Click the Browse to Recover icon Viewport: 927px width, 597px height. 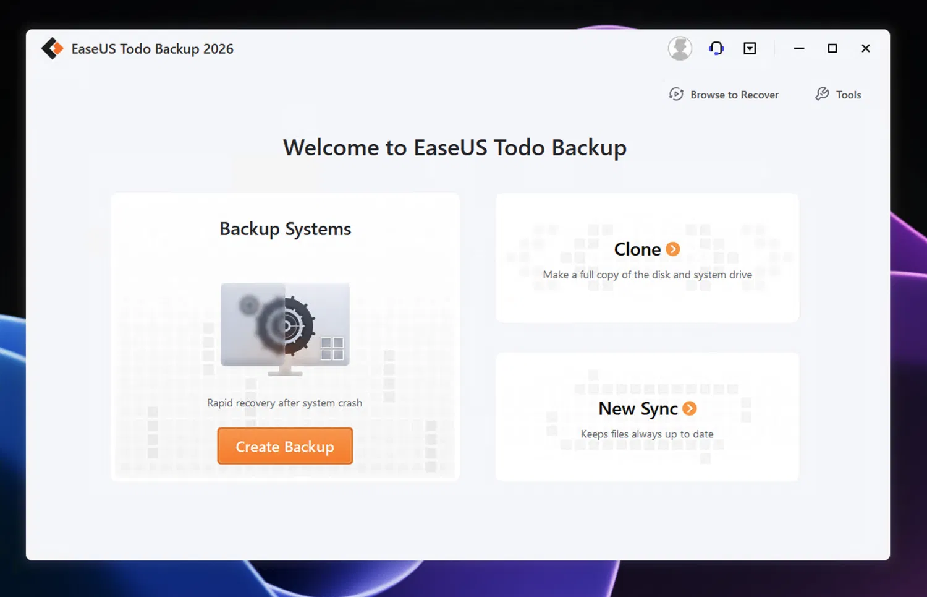676,94
